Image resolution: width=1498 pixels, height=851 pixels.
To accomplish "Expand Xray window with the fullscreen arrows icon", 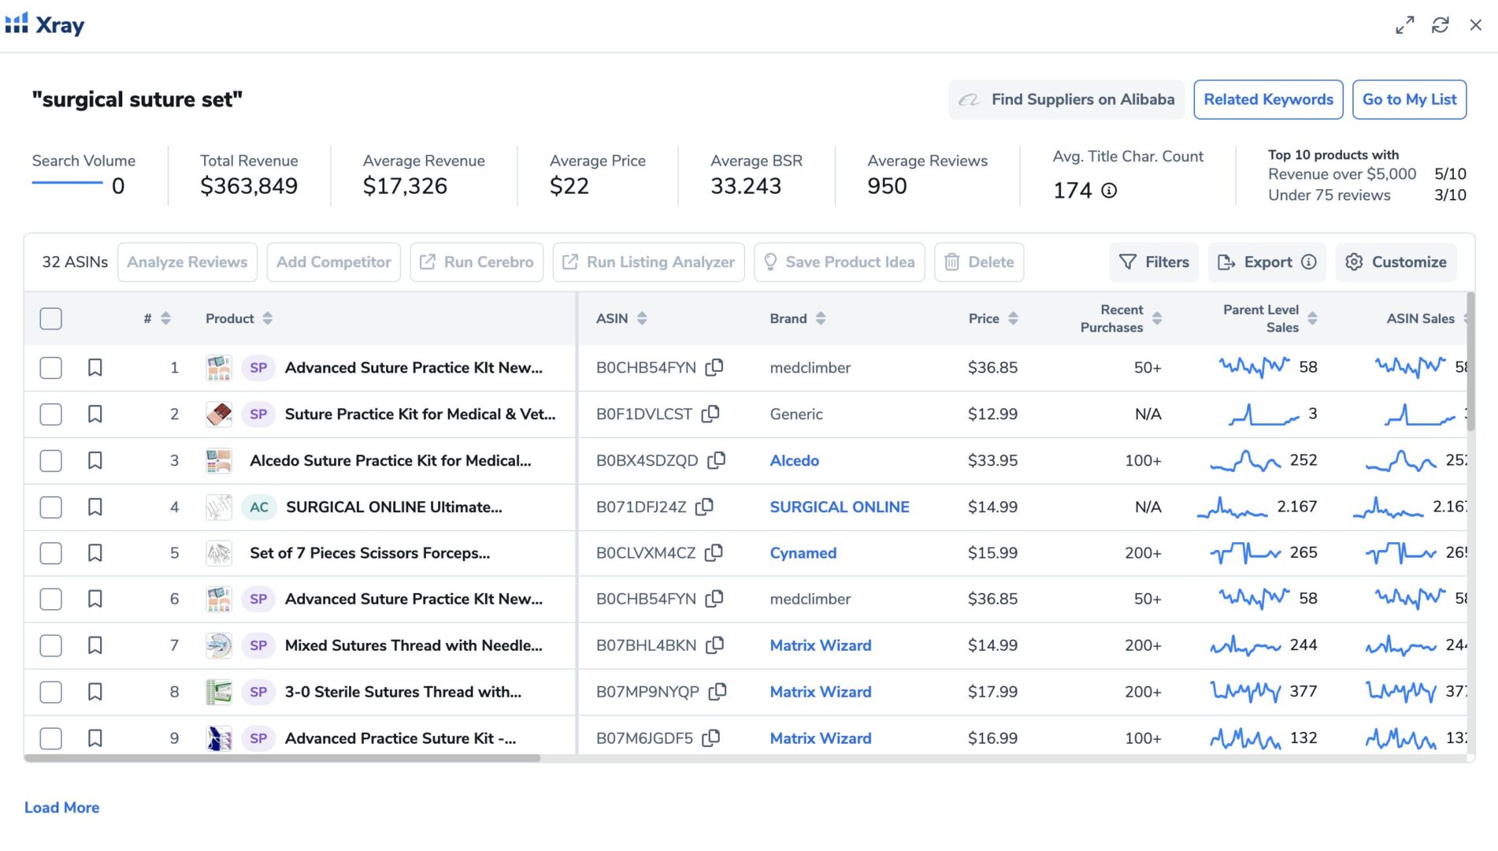I will (x=1404, y=25).
